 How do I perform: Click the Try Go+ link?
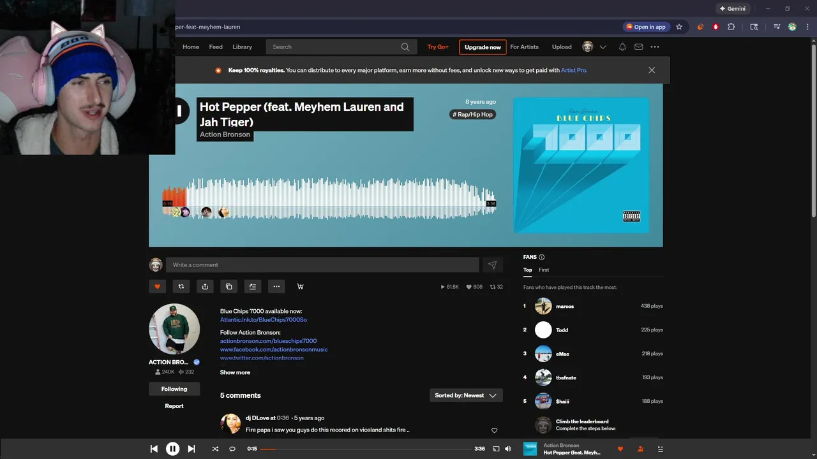(438, 47)
